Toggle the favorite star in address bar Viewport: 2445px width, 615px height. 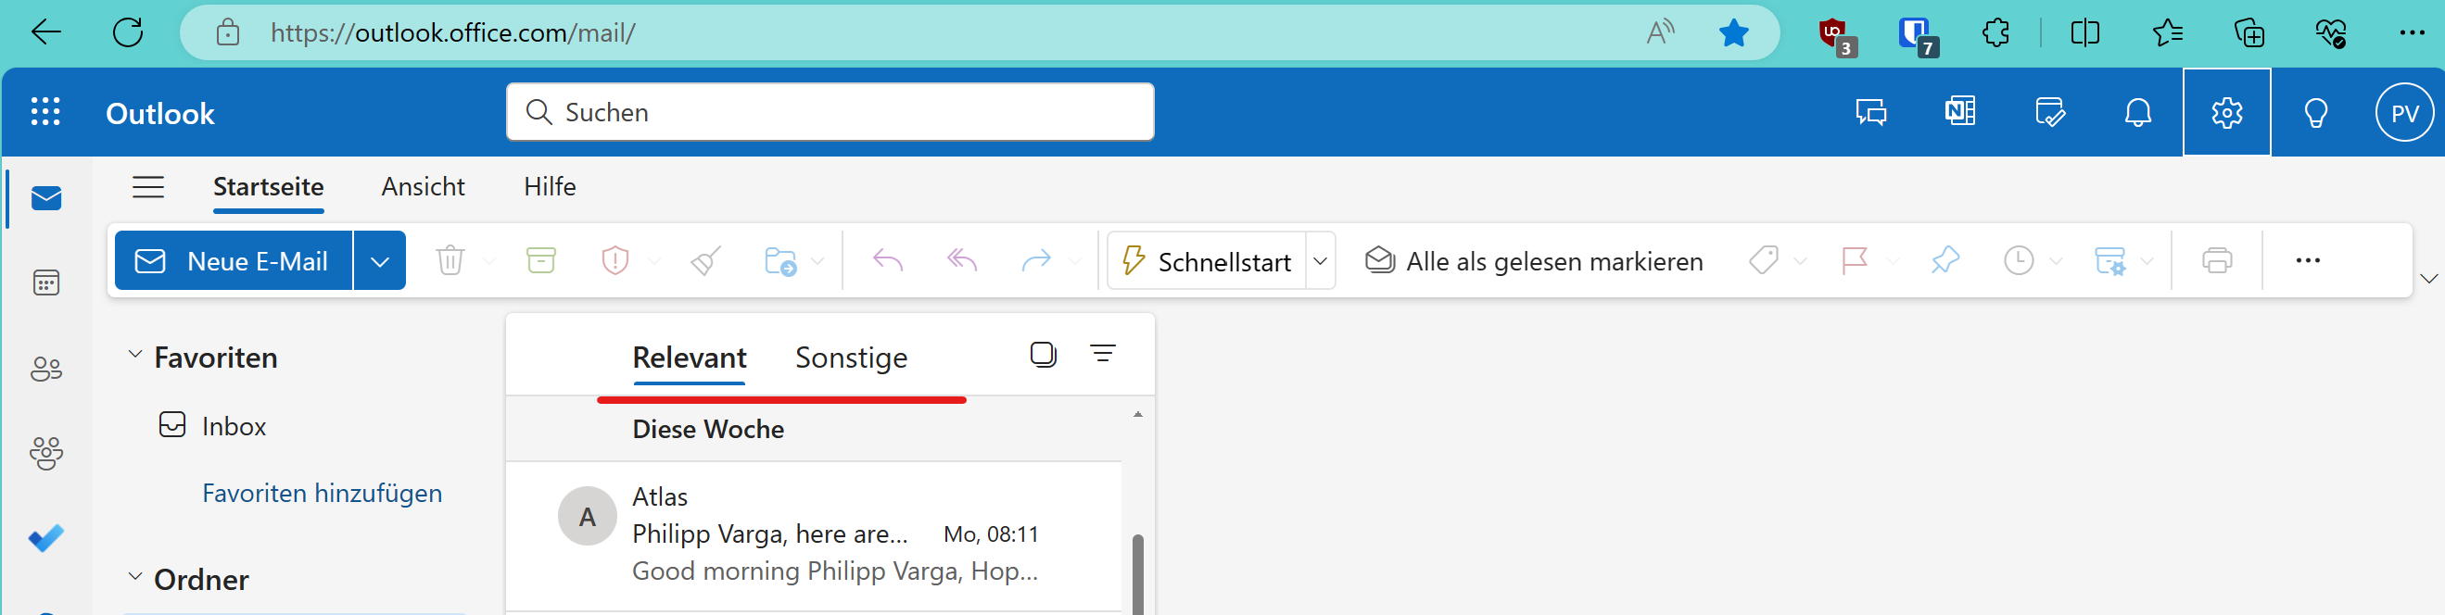[x=1733, y=32]
